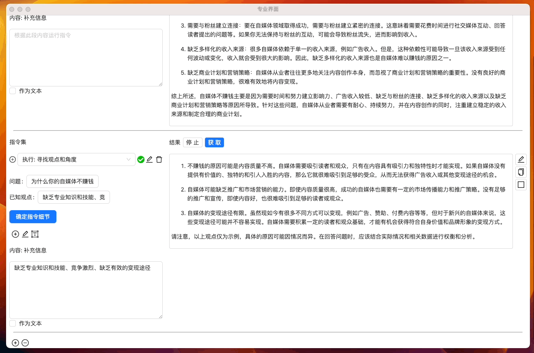534x353 pixels.
Task: Add a new instruction beside the 执行 dropdown
Action: pos(13,160)
